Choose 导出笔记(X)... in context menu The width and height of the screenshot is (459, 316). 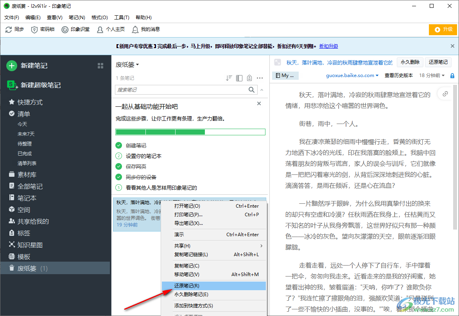[214, 223]
